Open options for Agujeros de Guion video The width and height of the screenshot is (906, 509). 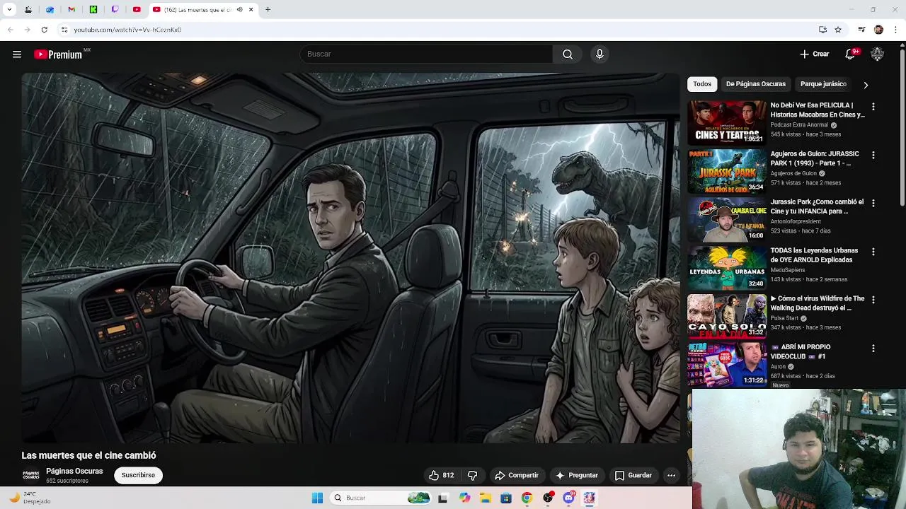[873, 155]
